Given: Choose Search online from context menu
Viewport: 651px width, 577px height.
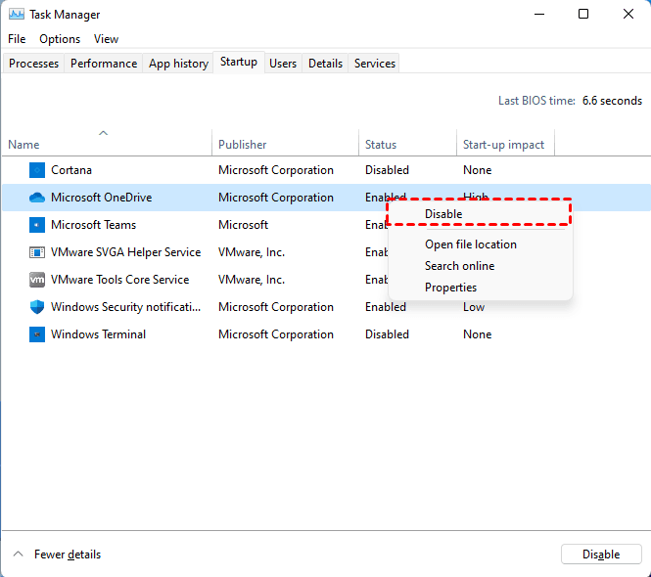Looking at the screenshot, I should click(x=459, y=266).
